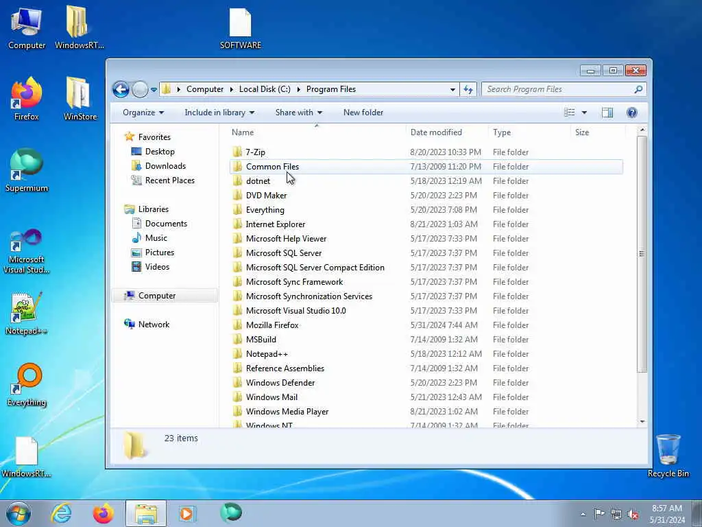
Task: Open Downloads in the navigation pane
Action: tap(165, 166)
